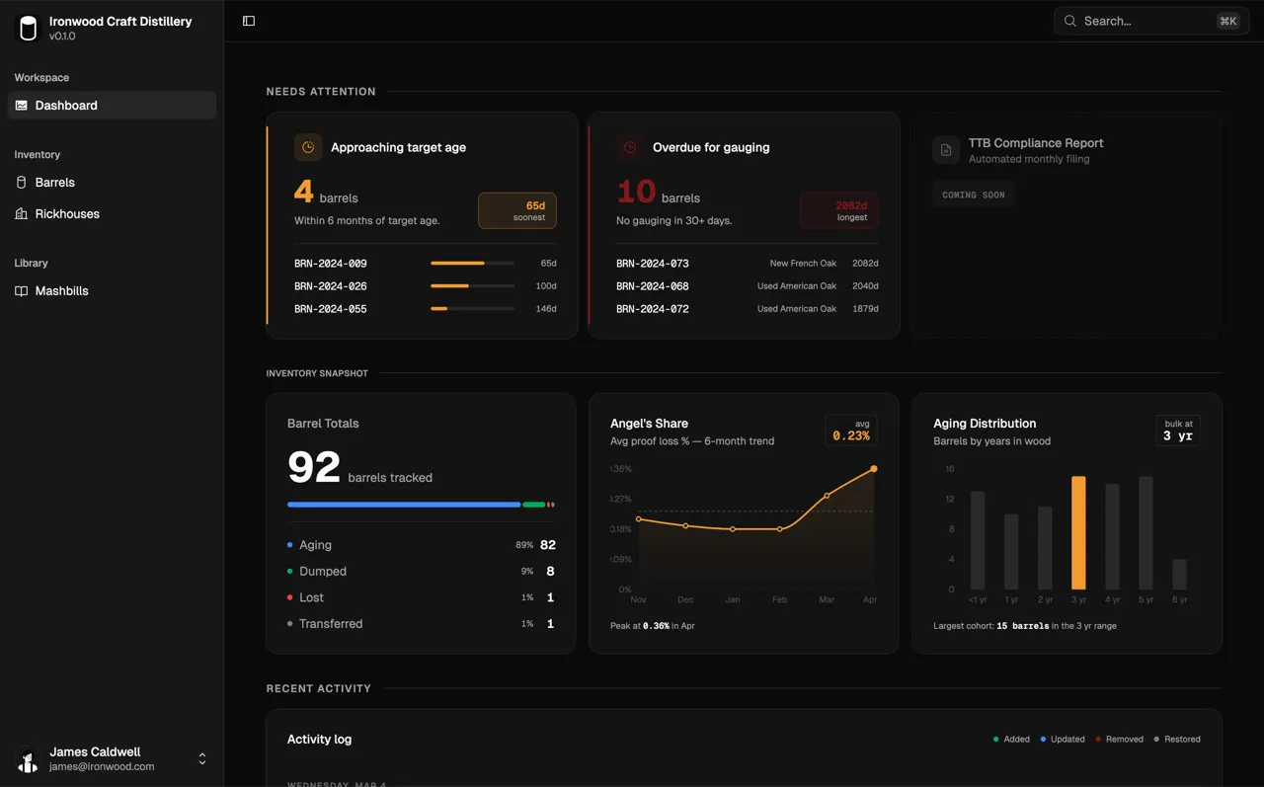Click the Rickhouses building icon
Viewport: 1264px width, 787px height.
21,213
